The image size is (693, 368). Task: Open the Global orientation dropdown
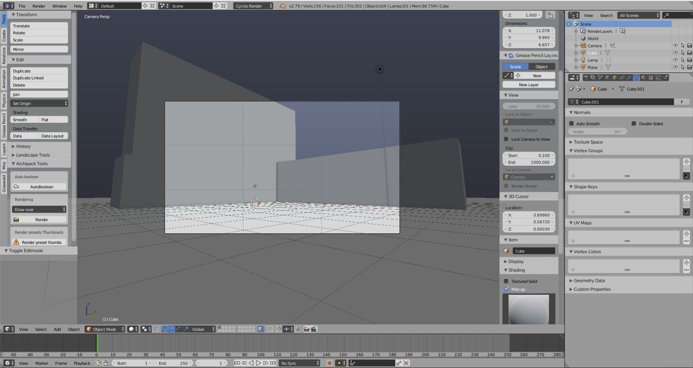[x=202, y=329]
